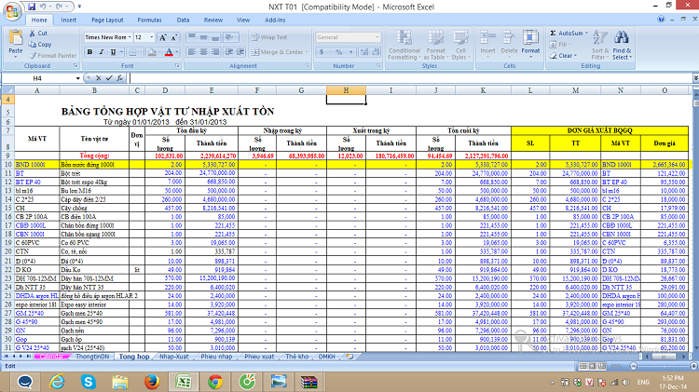Open the Add-Ins ribbon tab

(275, 20)
